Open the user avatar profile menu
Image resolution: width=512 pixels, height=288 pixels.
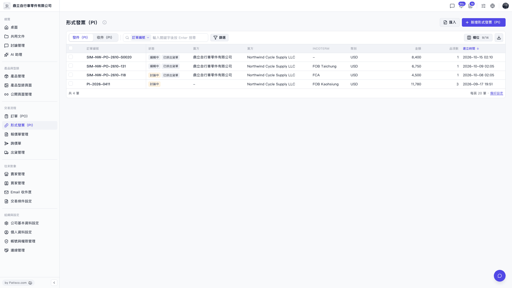505,6
